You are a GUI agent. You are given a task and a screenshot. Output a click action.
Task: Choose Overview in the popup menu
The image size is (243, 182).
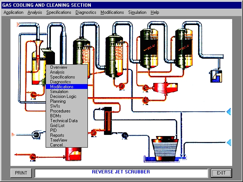coord(67,67)
